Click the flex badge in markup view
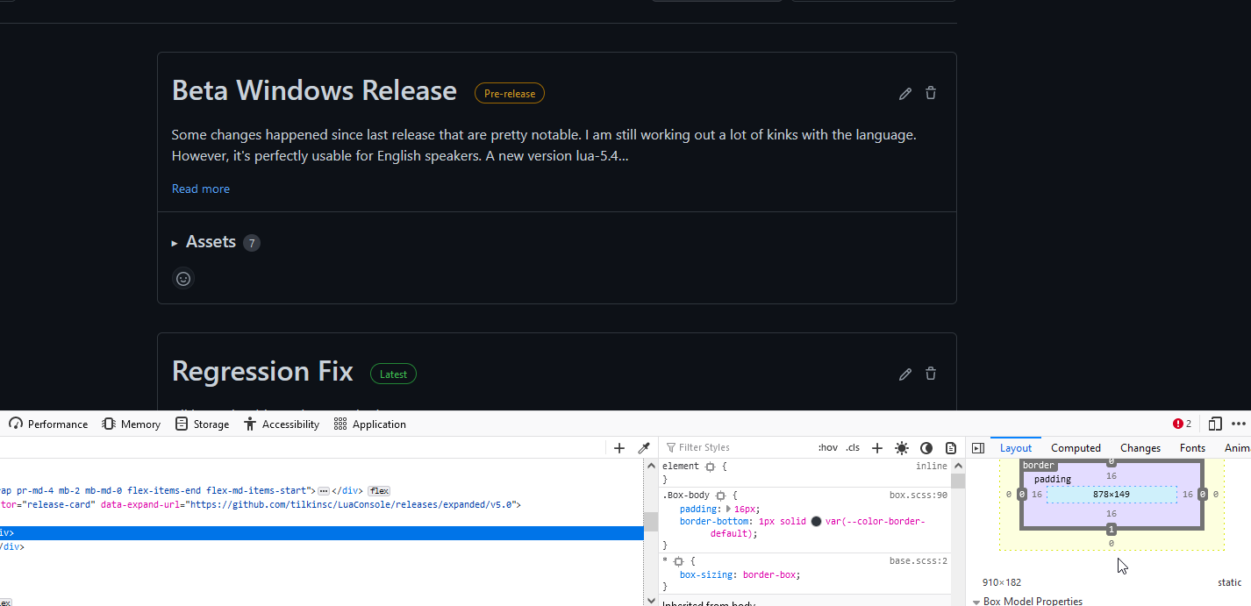The image size is (1251, 606). tap(379, 491)
